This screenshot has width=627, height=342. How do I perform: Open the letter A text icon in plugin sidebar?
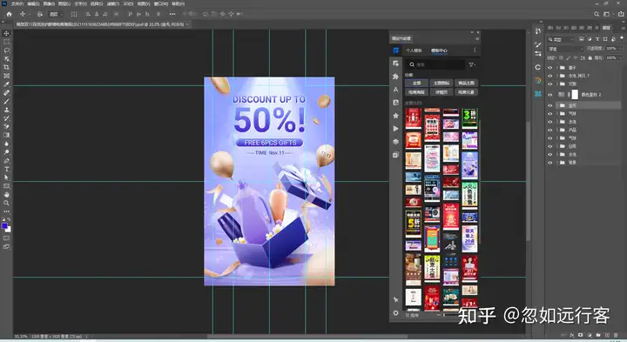click(395, 90)
